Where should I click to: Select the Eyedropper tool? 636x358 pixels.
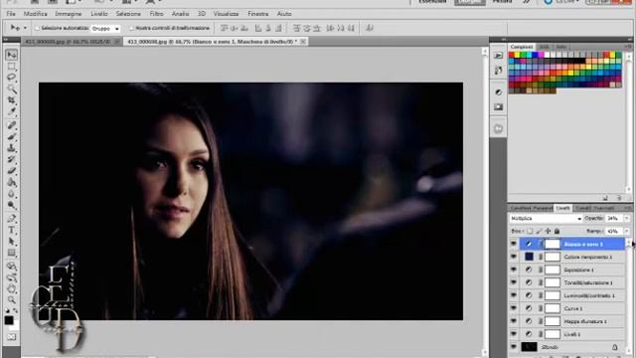(x=12, y=110)
